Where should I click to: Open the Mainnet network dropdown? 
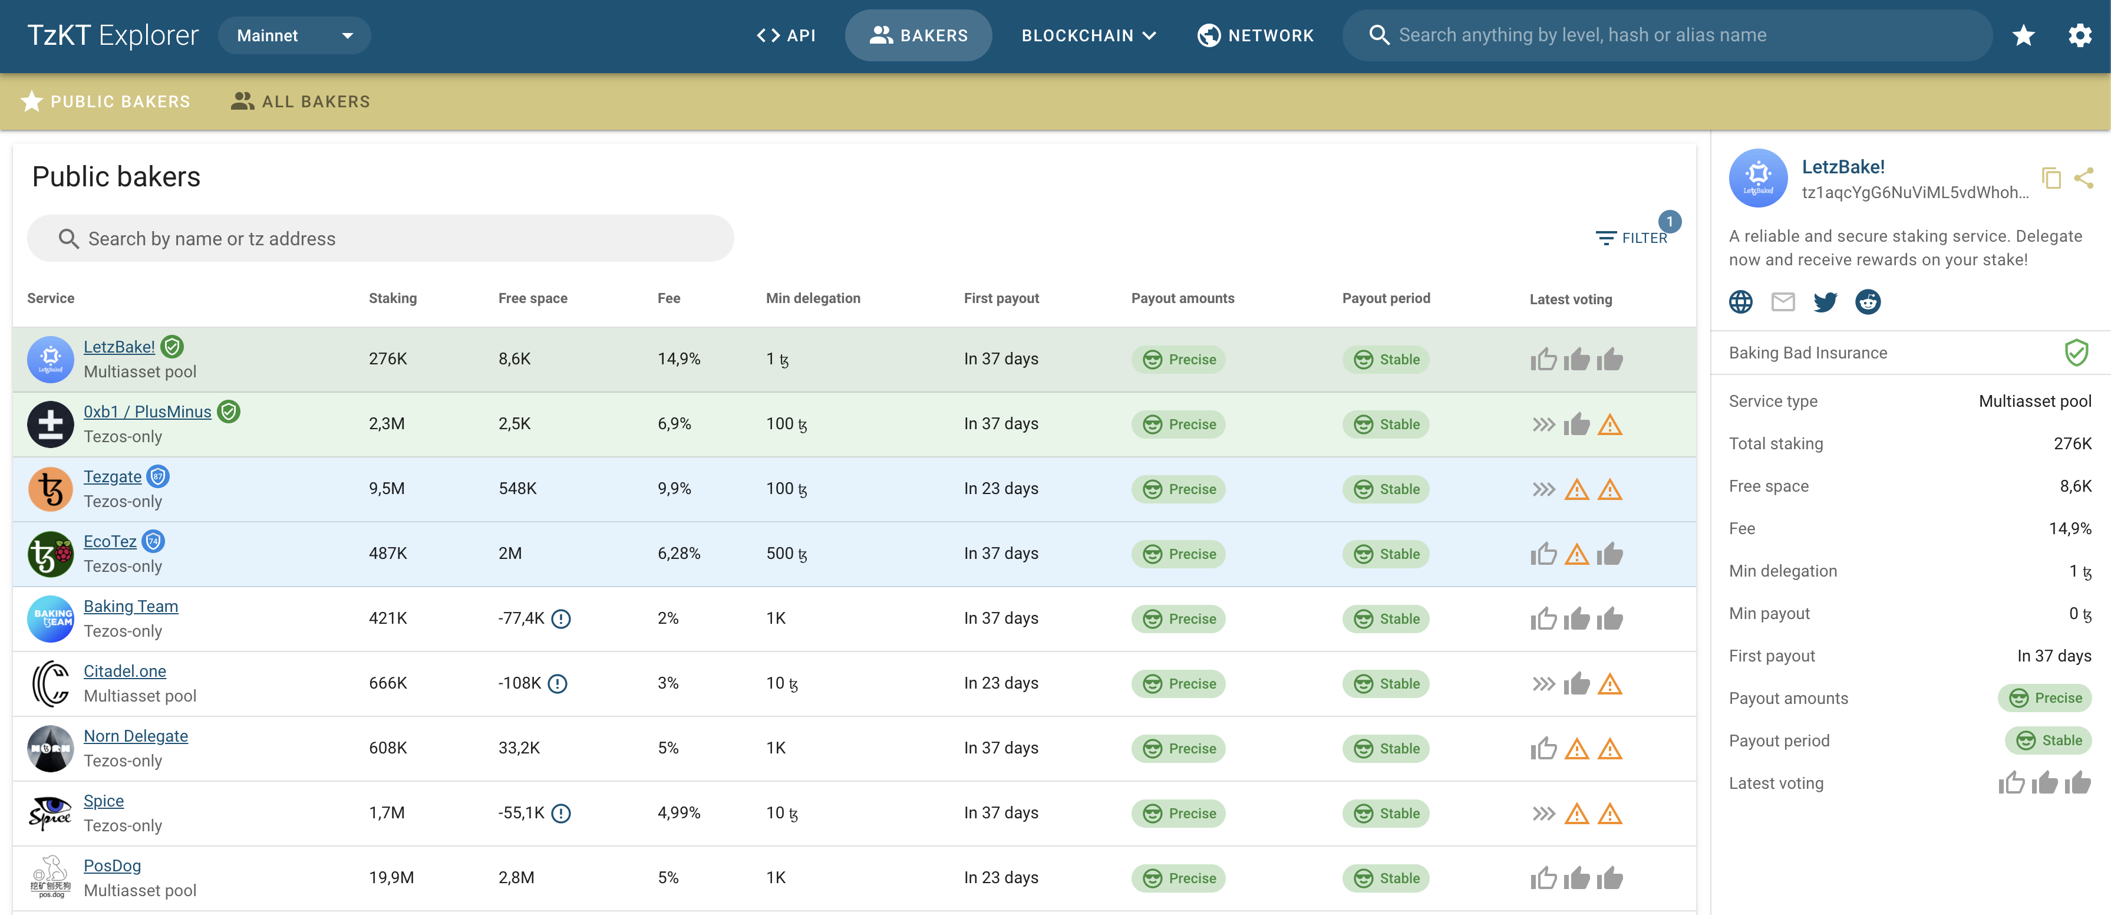pos(294,35)
